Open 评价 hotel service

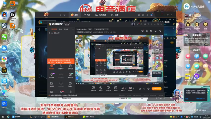(205, 67)
